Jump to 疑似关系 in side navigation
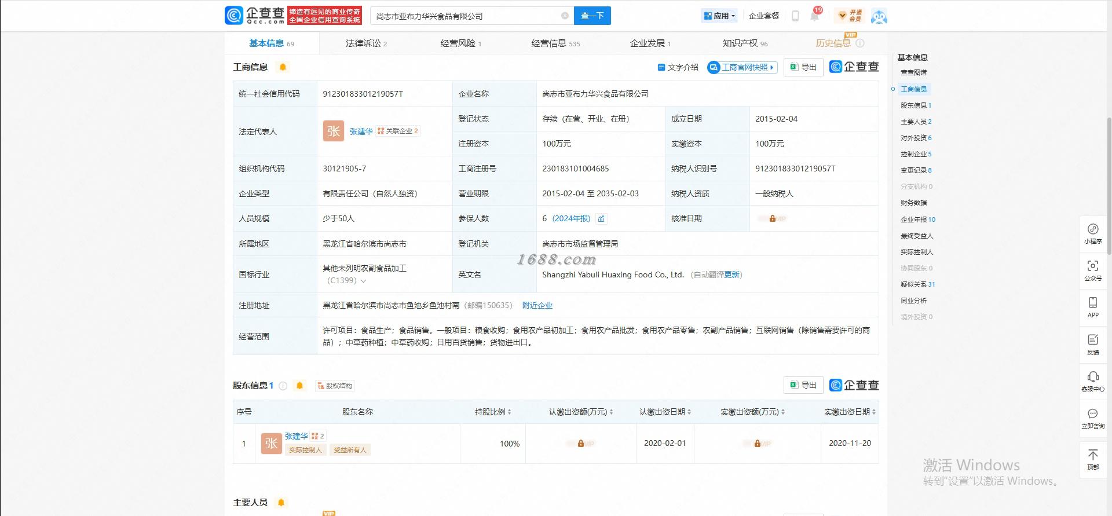1112x516 pixels. (x=917, y=284)
